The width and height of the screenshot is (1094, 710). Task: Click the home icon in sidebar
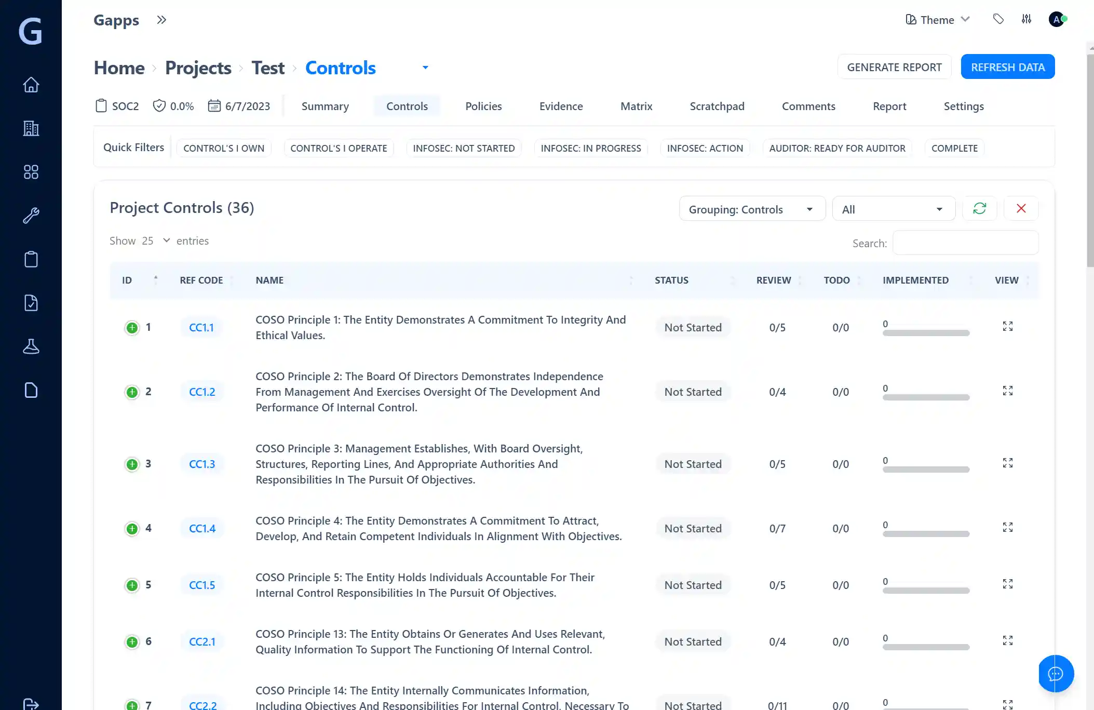pyautogui.click(x=31, y=85)
